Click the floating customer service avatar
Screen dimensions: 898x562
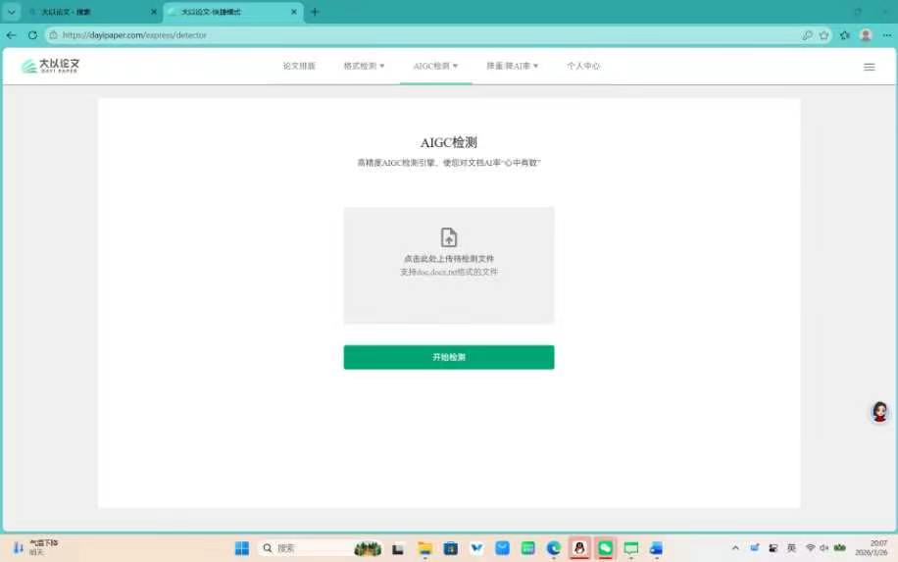coord(879,412)
